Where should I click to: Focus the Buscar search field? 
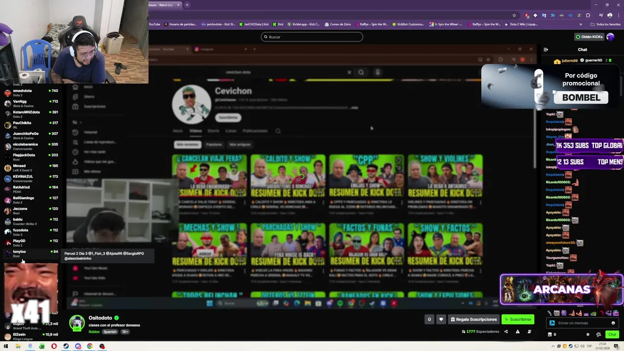[312, 37]
